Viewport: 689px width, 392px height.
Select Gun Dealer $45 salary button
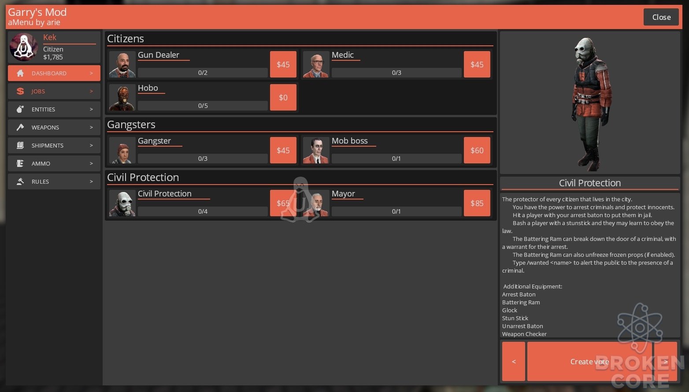(x=283, y=64)
